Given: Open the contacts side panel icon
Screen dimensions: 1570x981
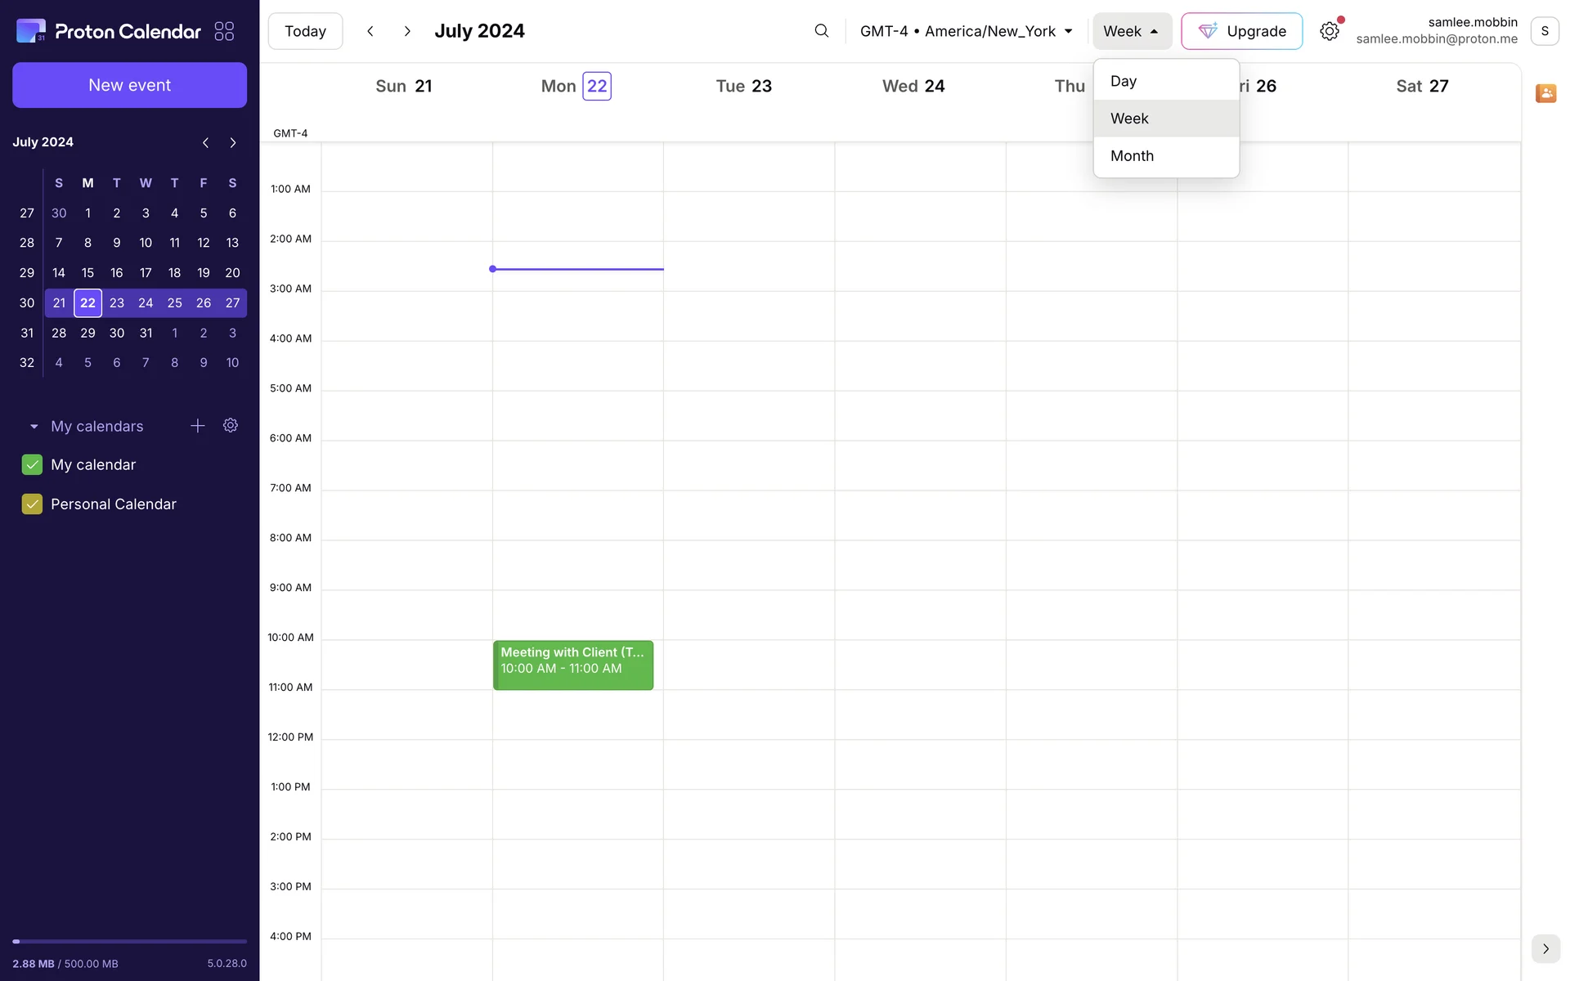Looking at the screenshot, I should pyautogui.click(x=1545, y=93).
